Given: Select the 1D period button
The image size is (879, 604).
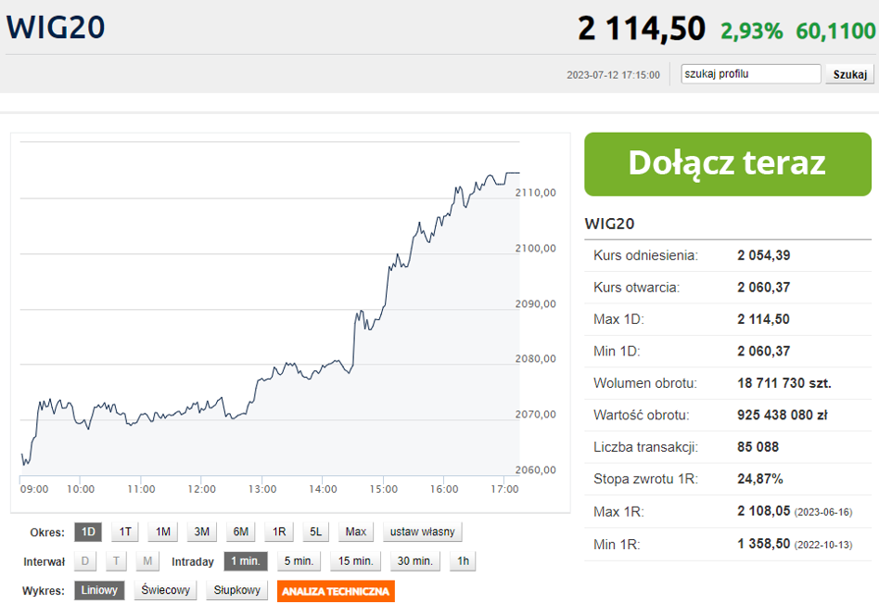Looking at the screenshot, I should pyautogui.click(x=88, y=532).
